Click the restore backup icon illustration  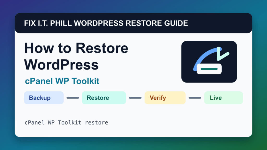[209, 62]
